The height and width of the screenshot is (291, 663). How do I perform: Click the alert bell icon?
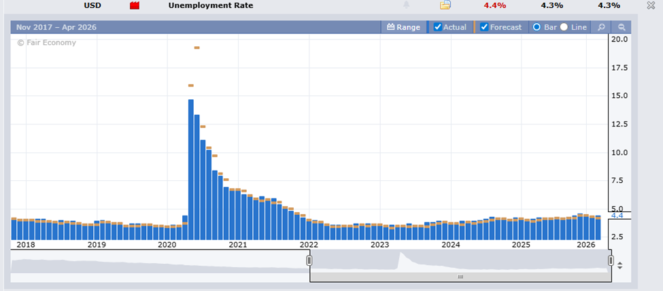click(406, 5)
